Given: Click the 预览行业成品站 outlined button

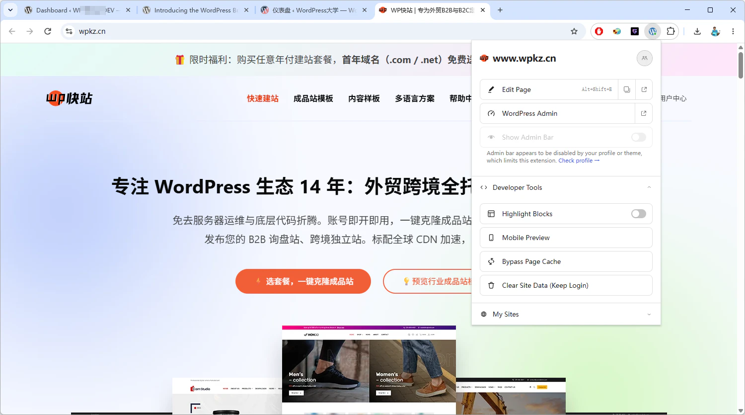Looking at the screenshot, I should [x=428, y=281].
